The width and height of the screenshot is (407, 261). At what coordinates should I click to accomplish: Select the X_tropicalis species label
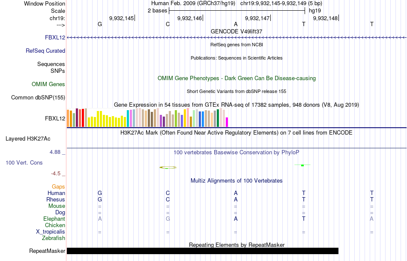point(51,232)
